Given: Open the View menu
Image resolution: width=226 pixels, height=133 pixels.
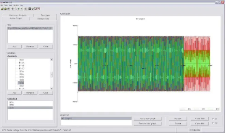Looking at the screenshot, I should click(x=11, y=5).
